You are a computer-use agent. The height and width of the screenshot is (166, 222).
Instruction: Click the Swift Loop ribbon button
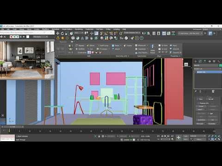click(103, 46)
